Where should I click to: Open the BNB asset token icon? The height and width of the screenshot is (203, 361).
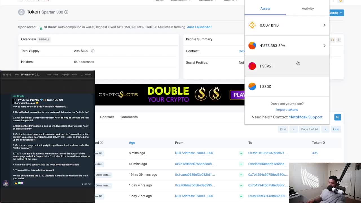tap(252, 25)
